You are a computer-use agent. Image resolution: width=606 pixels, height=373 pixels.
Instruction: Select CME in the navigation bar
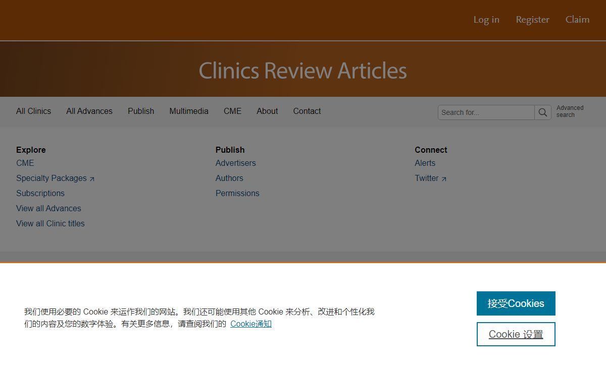pos(232,111)
